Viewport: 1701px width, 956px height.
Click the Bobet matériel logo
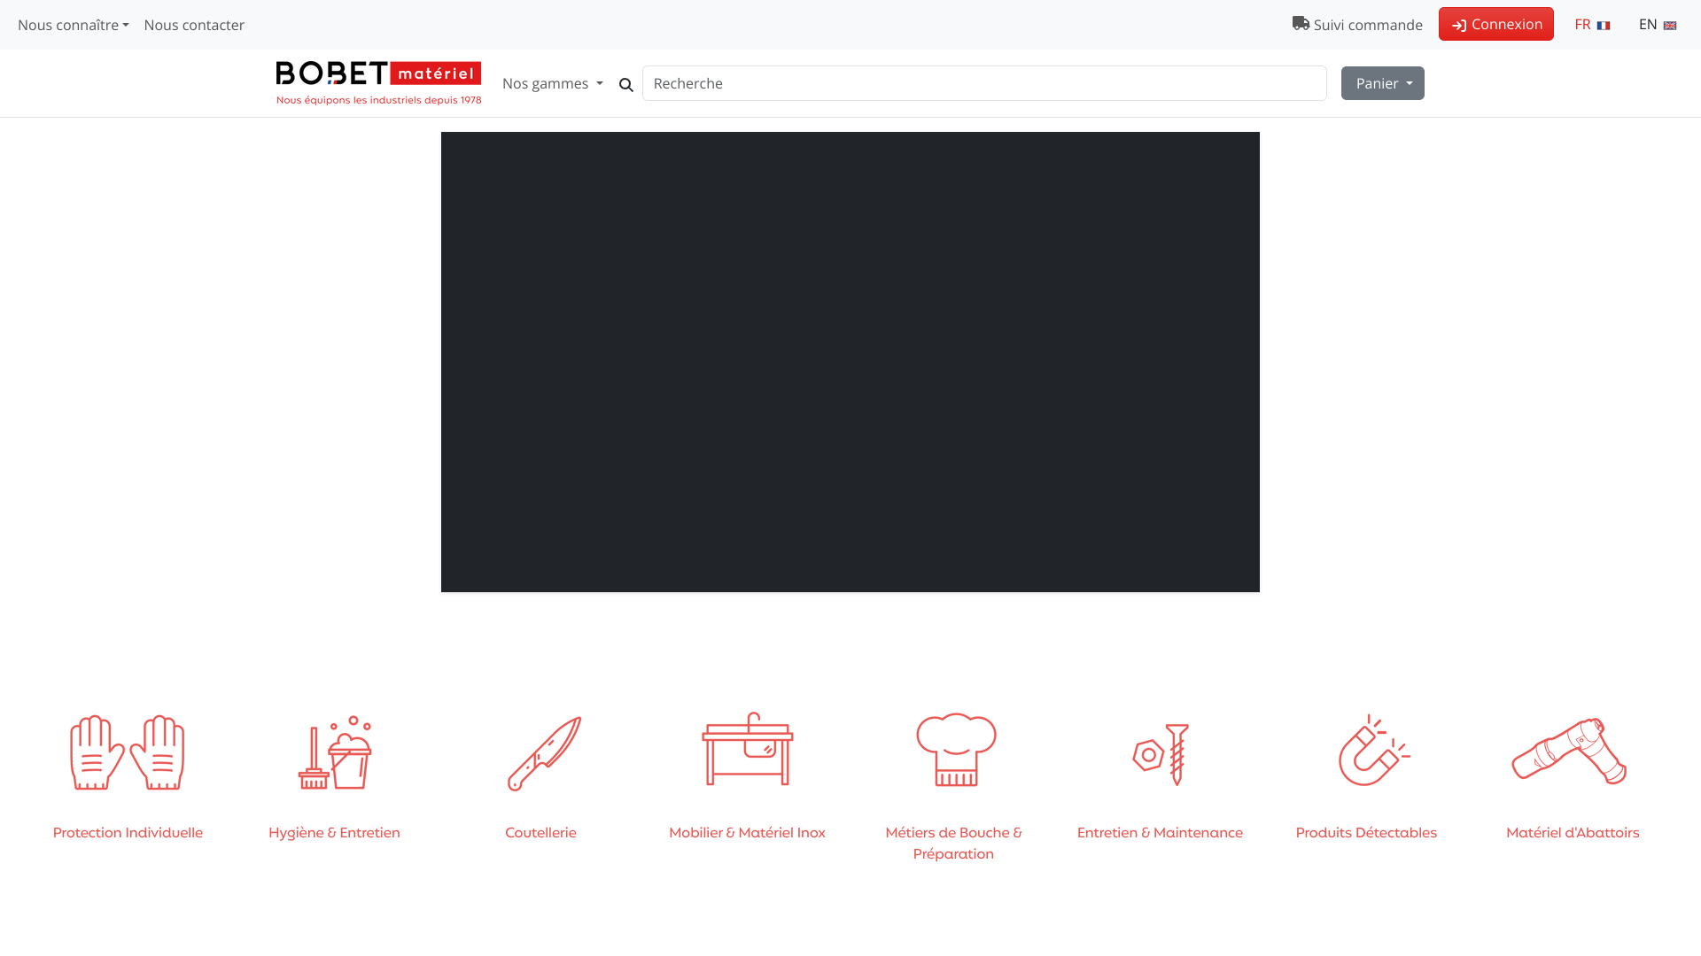click(379, 83)
